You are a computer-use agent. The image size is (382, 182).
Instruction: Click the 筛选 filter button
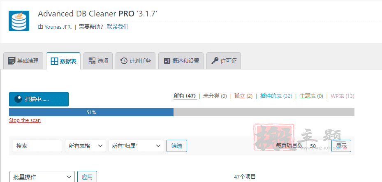[x=177, y=146]
